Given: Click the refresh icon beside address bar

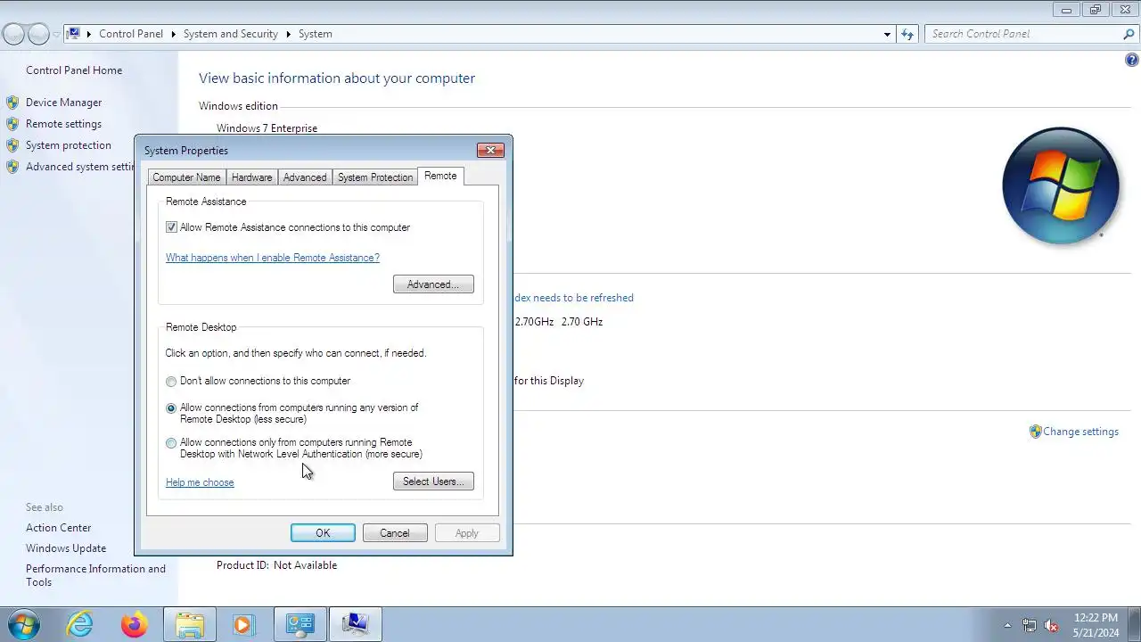Looking at the screenshot, I should pos(907,34).
